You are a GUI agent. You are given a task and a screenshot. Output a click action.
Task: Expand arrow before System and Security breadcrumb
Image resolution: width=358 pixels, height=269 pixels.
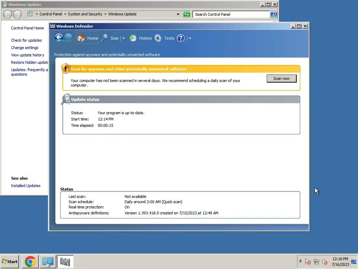pos(65,14)
